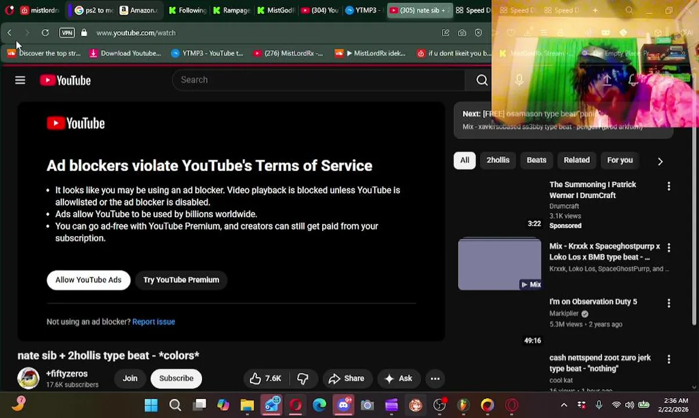Viewport: 699px width, 418px height.
Task: Subscribe to +fiftyzeros
Action: click(176, 379)
